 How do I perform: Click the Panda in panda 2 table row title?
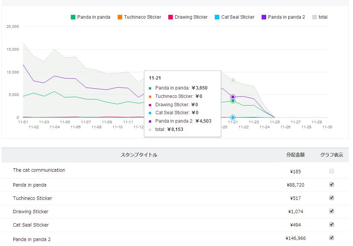point(32,240)
